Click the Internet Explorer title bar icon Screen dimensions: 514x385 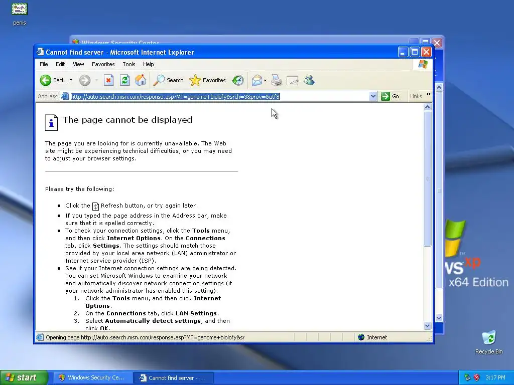coord(40,52)
